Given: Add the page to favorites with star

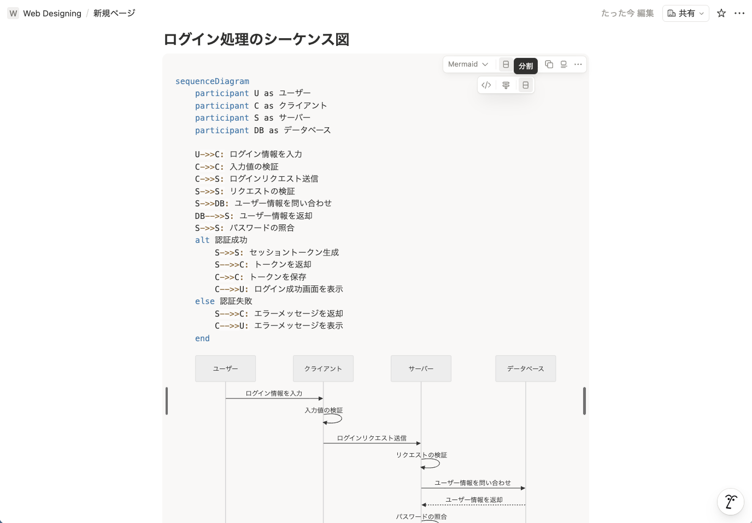Looking at the screenshot, I should (721, 13).
